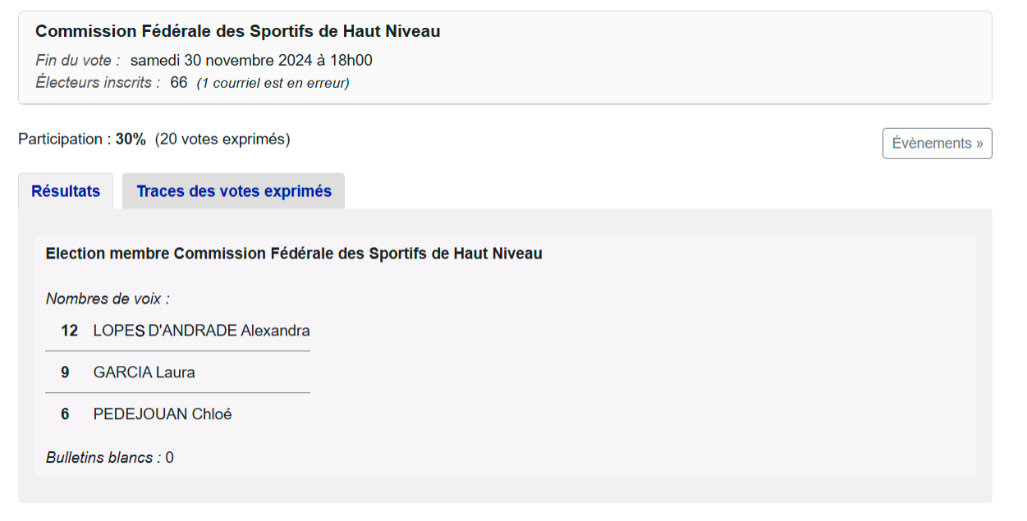The height and width of the screenshot is (521, 1027).
Task: Click the Électeurs inscrits label
Action: tap(98, 82)
